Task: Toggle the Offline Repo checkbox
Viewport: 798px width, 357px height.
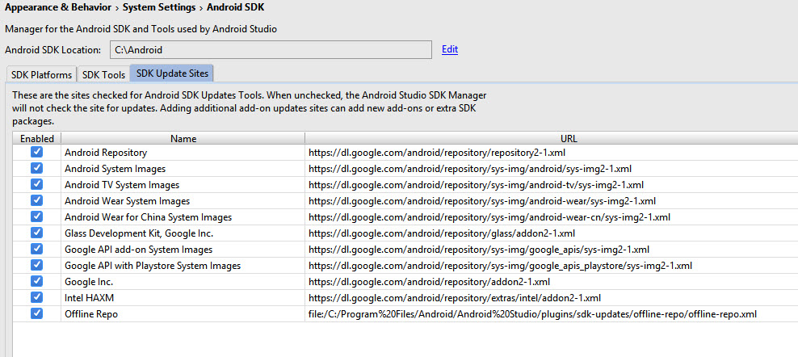Action: pos(36,314)
